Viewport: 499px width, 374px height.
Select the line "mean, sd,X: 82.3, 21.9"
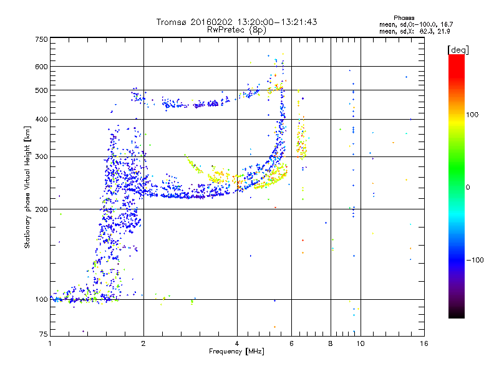click(414, 31)
